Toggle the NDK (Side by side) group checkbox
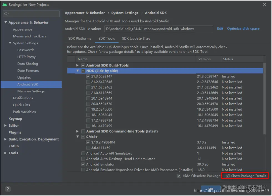 [83, 71]
